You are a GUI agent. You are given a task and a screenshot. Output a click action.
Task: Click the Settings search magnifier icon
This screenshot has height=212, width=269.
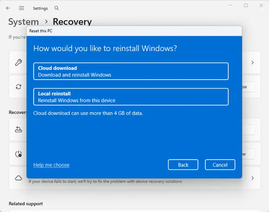click(x=56, y=8)
